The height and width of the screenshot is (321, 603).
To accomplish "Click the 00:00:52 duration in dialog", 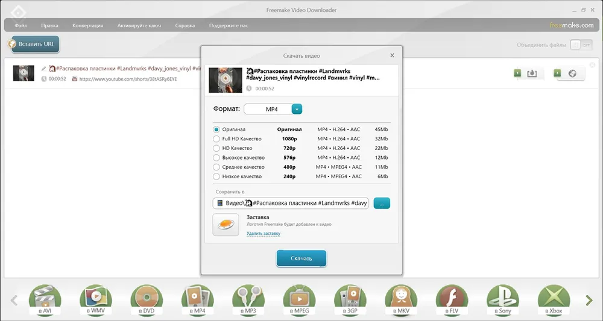I will 265,89.
